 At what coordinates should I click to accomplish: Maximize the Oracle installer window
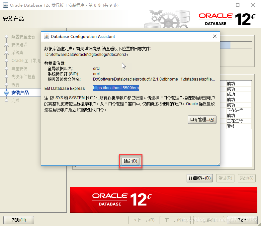(x=238, y=5)
